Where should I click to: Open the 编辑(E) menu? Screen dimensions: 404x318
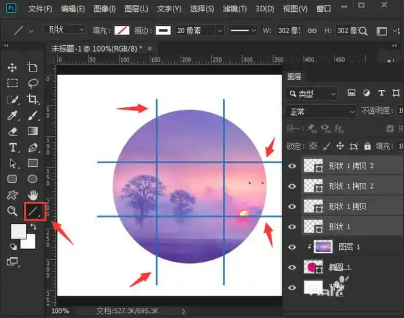point(73,9)
